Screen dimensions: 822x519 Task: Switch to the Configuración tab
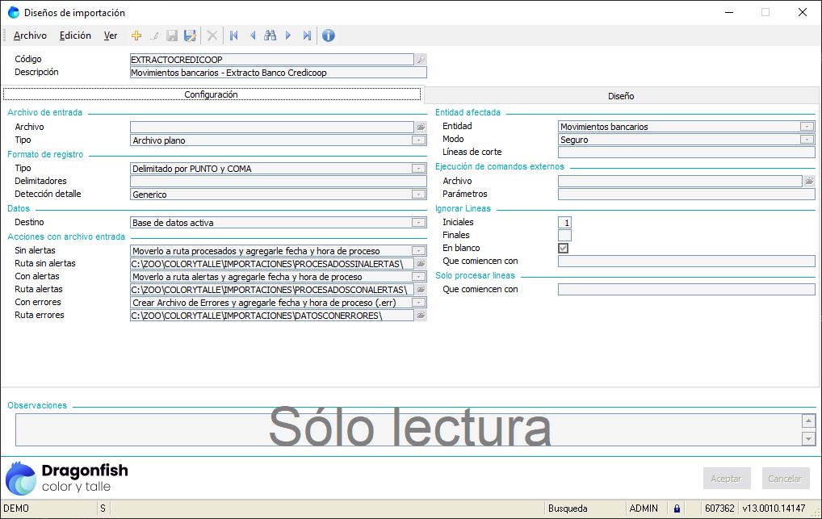click(x=212, y=94)
